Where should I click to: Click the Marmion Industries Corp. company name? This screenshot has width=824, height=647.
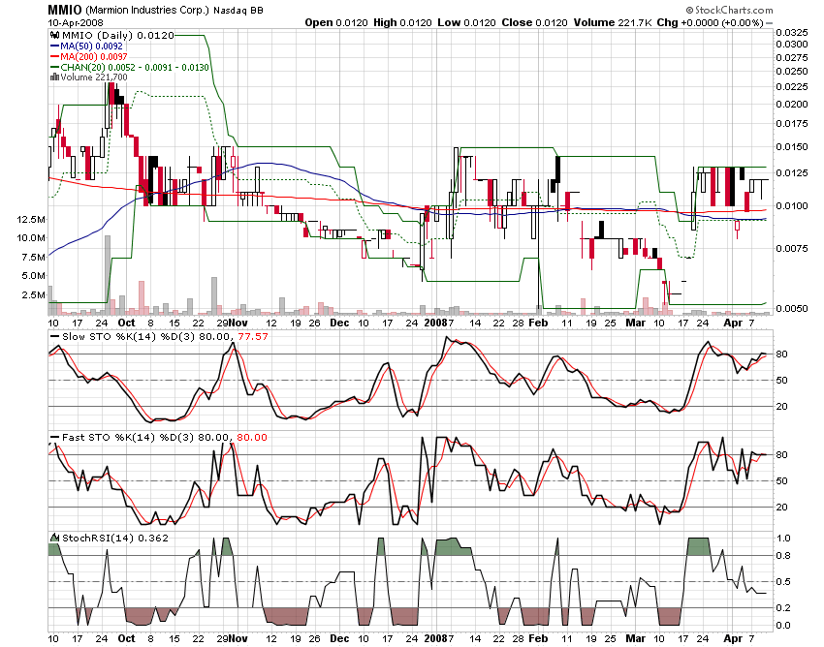pyautogui.click(x=147, y=11)
